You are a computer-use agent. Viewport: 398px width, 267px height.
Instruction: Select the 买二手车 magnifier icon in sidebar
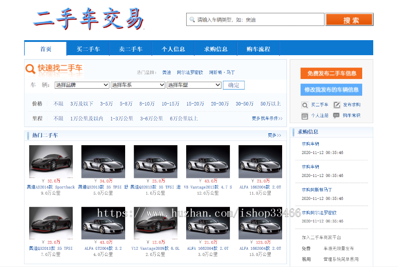click(305, 105)
